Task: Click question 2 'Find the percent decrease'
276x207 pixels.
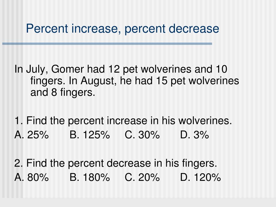Action: pyautogui.click(x=116, y=163)
